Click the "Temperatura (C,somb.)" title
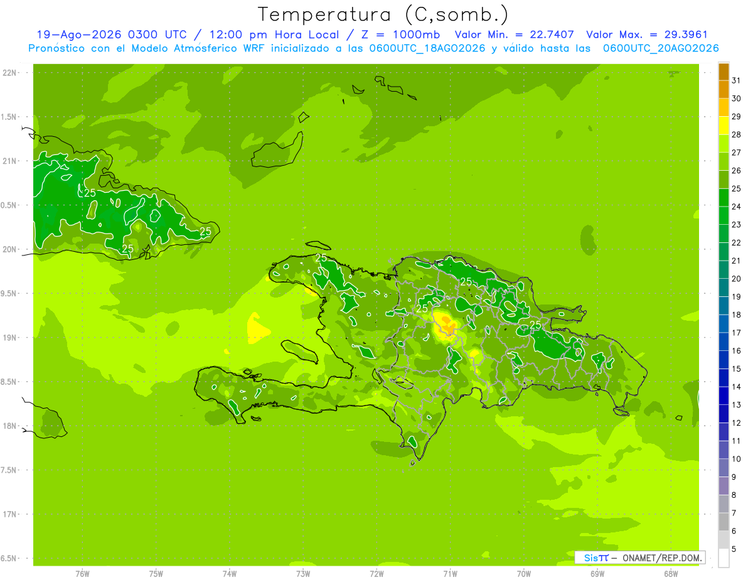The height and width of the screenshot is (582, 753). pos(383,14)
